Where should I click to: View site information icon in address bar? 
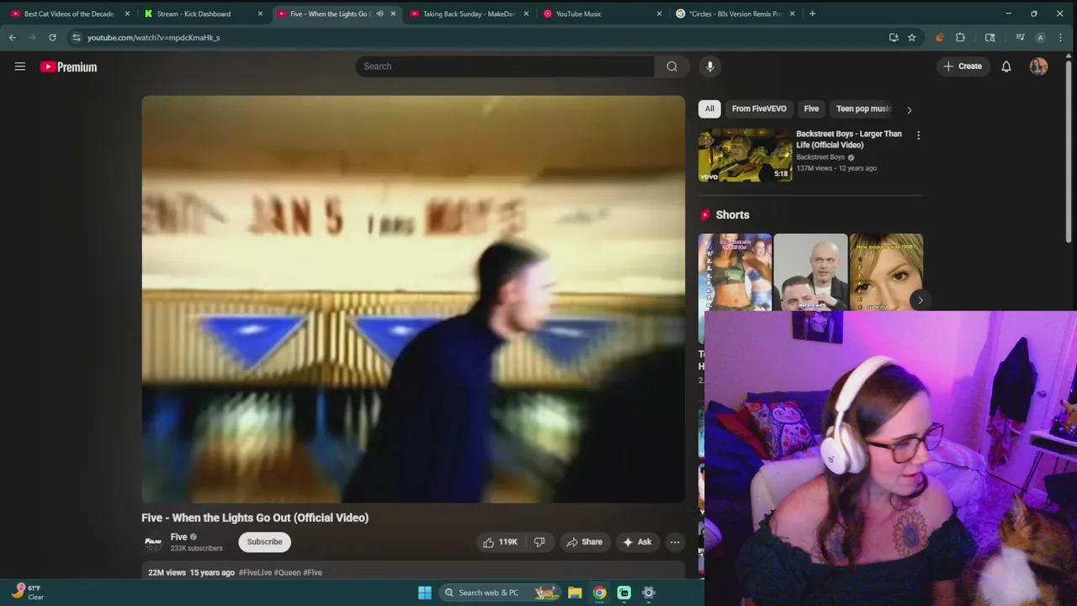pyautogui.click(x=76, y=37)
